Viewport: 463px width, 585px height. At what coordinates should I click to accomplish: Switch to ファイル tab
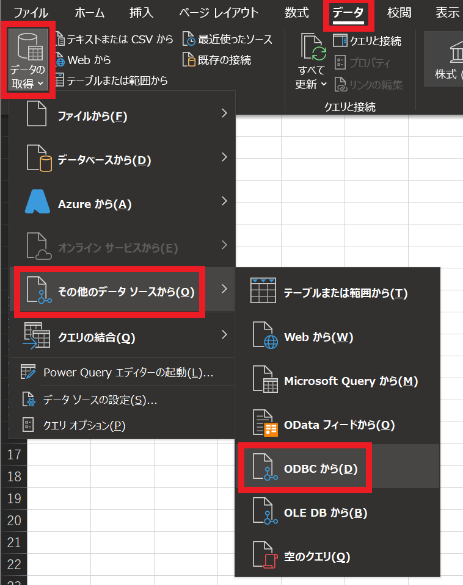(31, 13)
